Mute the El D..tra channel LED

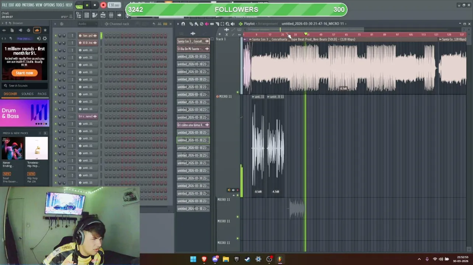[56, 43]
